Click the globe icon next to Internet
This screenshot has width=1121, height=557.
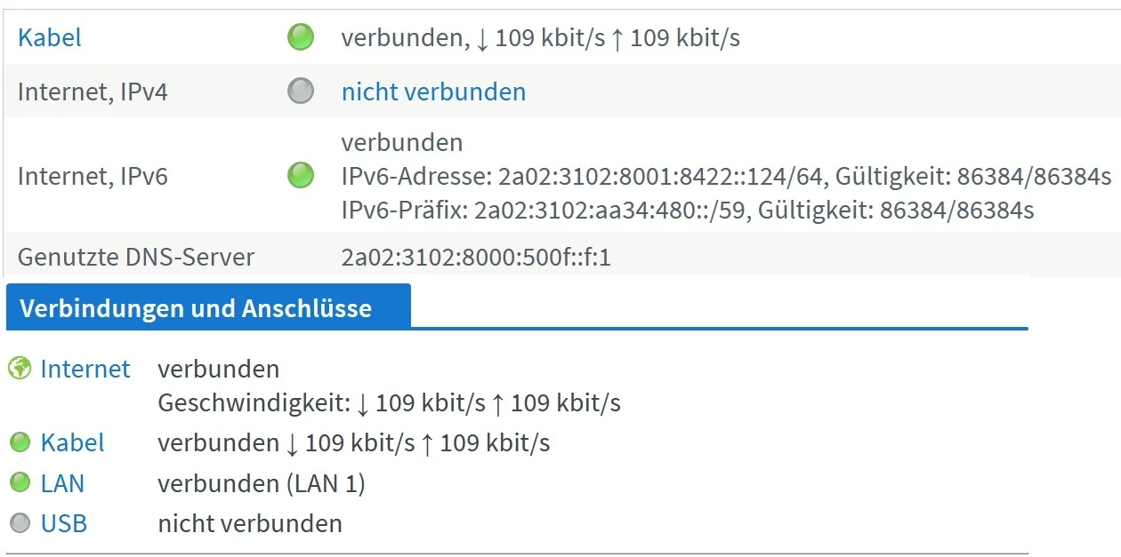(20, 369)
